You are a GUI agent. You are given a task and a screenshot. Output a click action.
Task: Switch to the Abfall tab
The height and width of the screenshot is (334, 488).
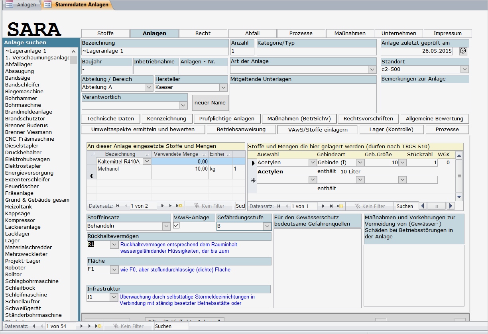(252, 33)
